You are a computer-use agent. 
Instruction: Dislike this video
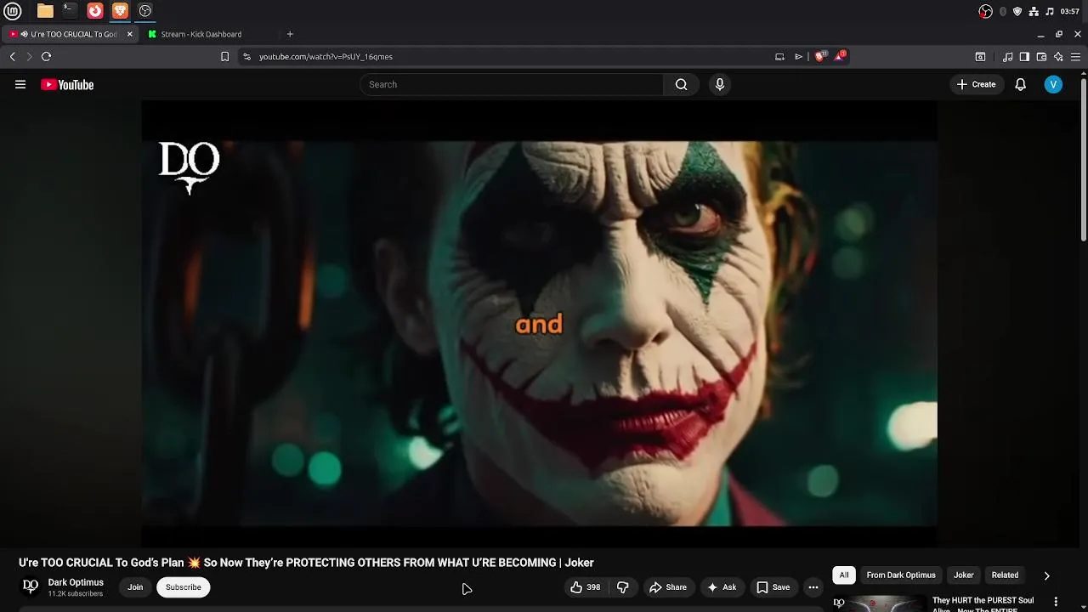coord(623,587)
